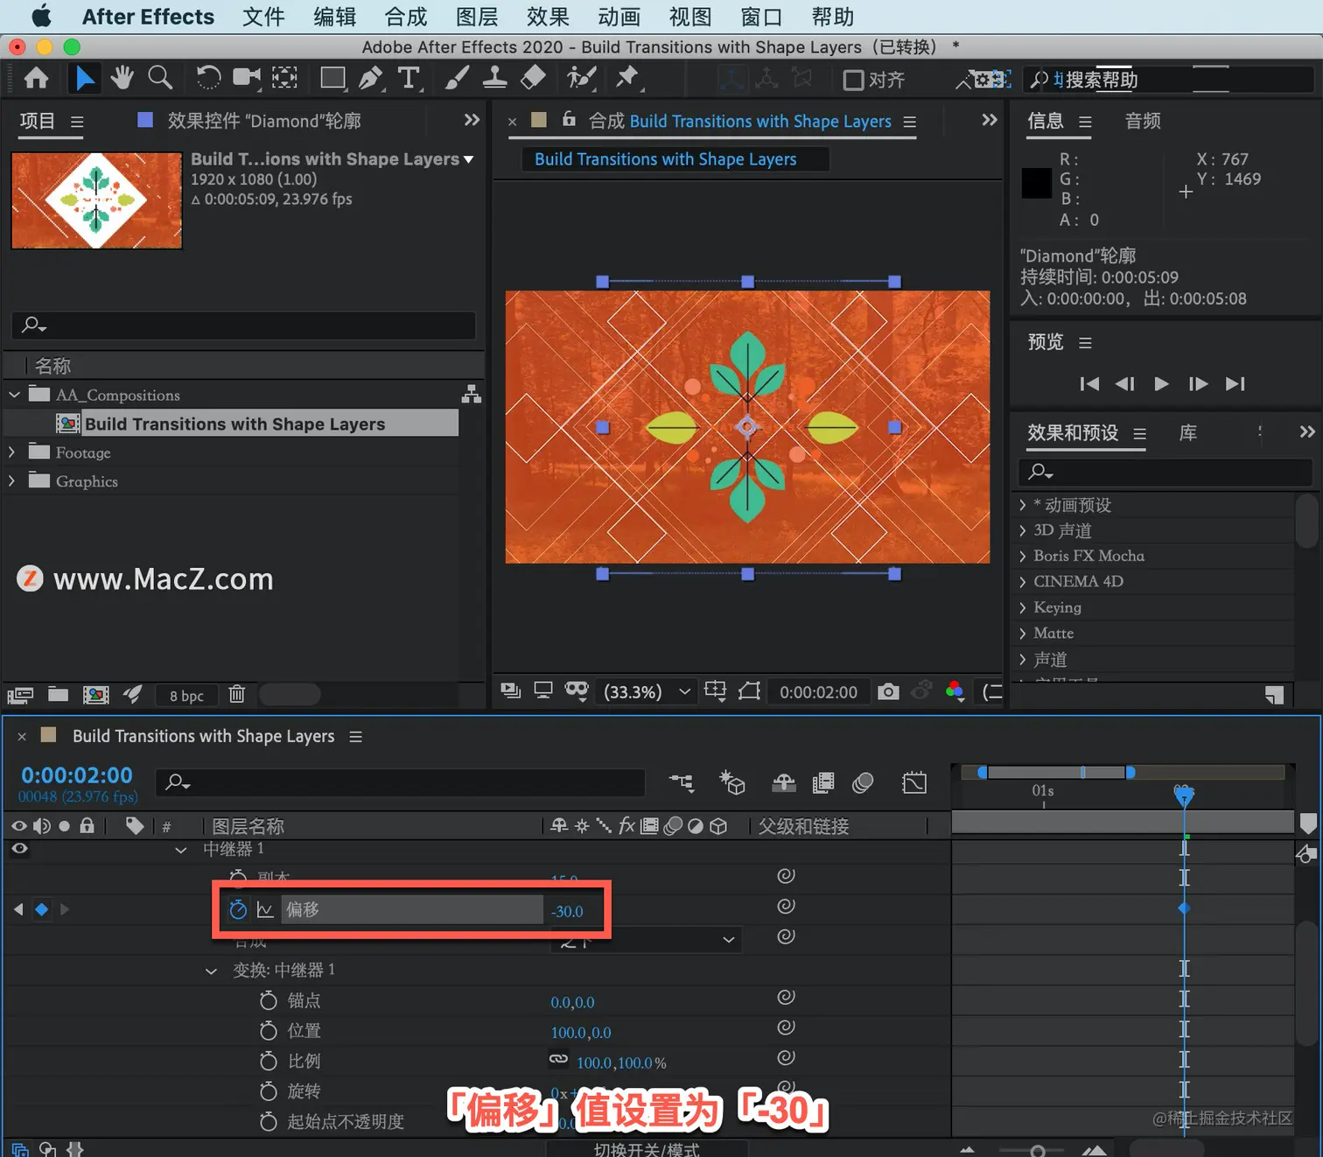Select the Rectangle shape tool

coord(332,78)
